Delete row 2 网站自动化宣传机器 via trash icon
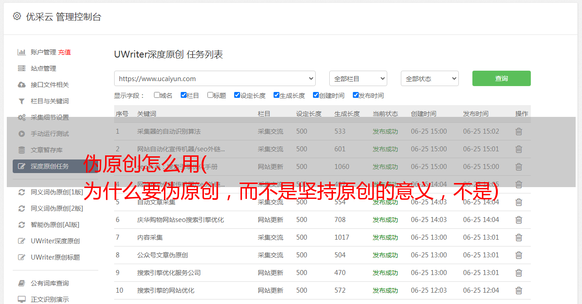Screen dimensions: 582x304 tap(519, 149)
